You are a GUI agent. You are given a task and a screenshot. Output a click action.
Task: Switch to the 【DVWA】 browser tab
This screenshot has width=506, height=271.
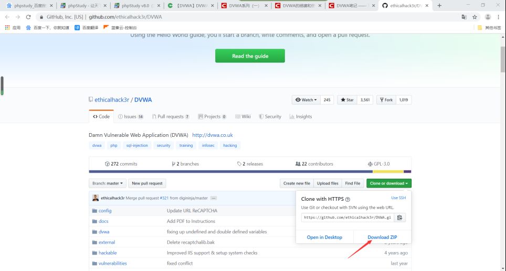coord(191,5)
